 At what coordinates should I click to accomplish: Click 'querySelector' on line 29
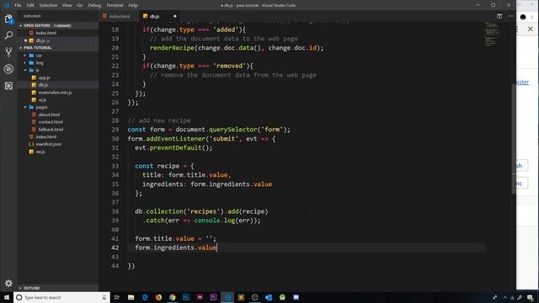click(232, 130)
